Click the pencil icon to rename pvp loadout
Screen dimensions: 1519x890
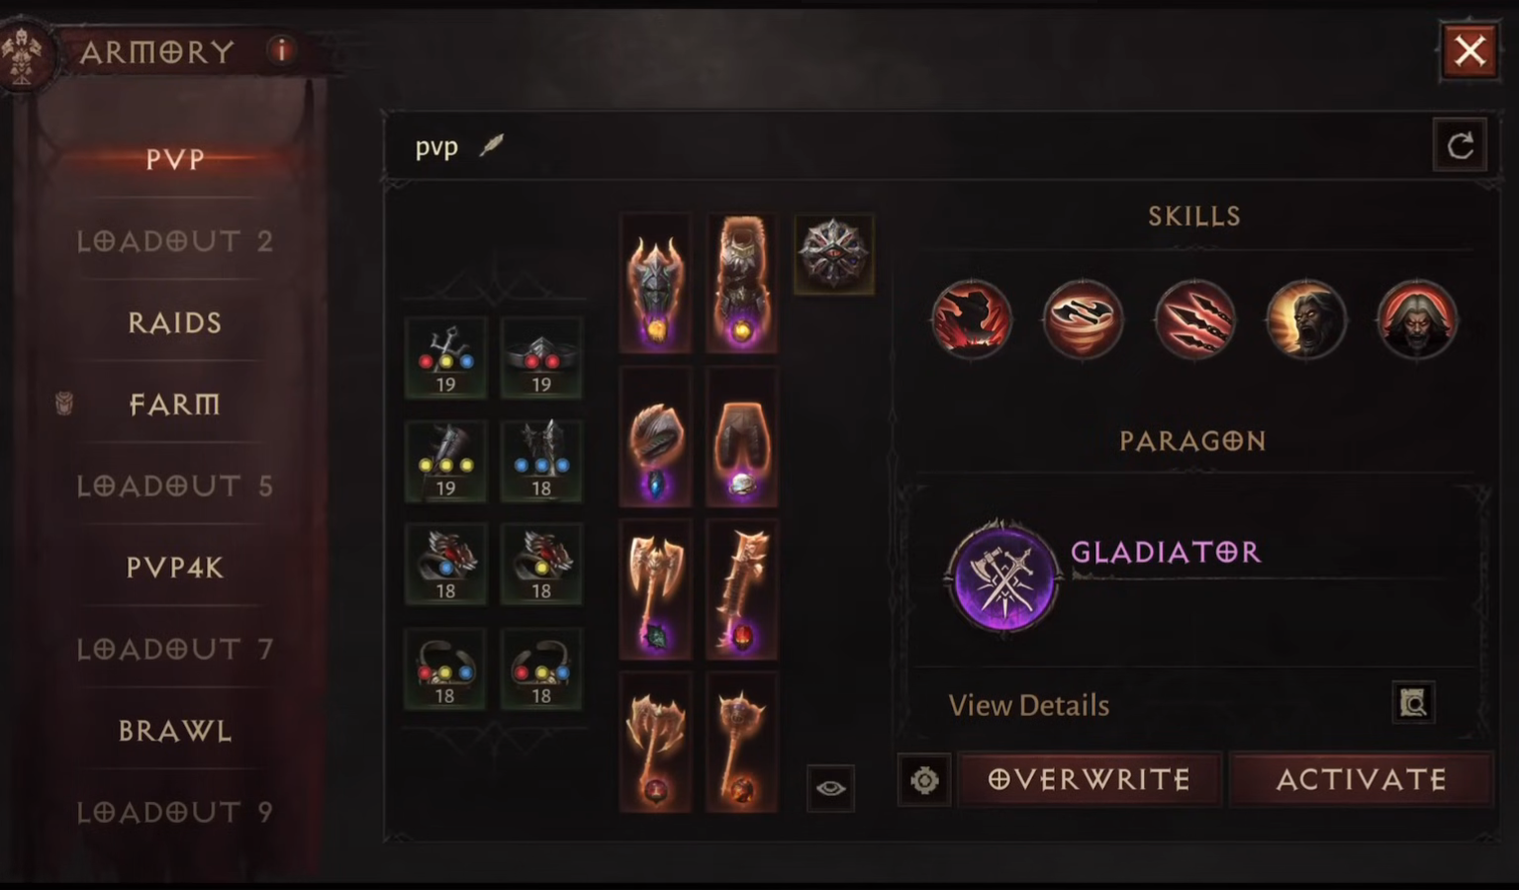click(x=492, y=146)
